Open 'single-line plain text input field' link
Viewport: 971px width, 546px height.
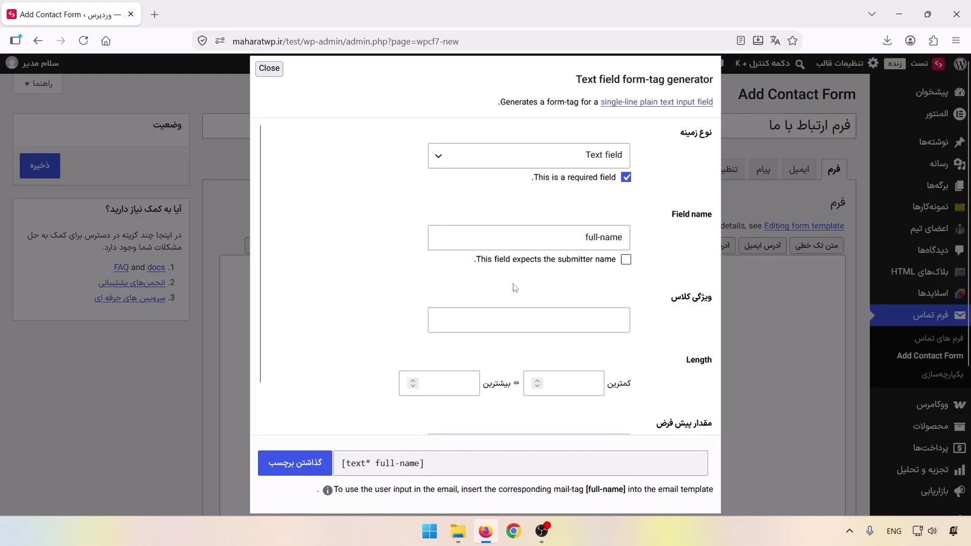[657, 102]
